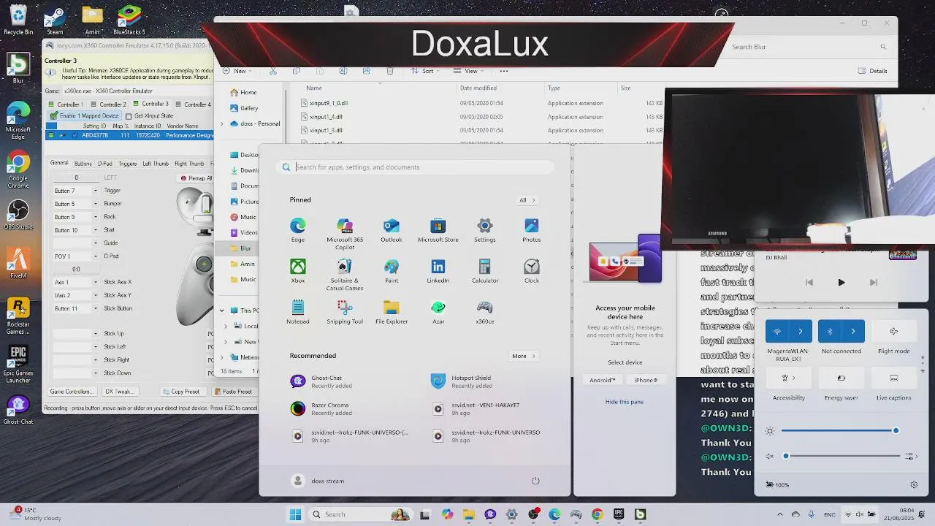Image resolution: width=935 pixels, height=526 pixels.
Task: Launch Outlook from pinned apps
Action: [x=392, y=230]
